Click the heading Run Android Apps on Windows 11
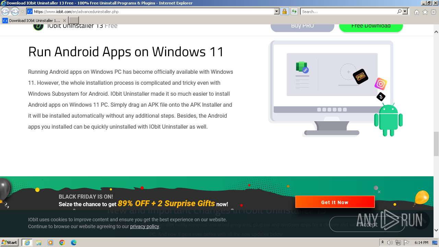439x247 pixels. tap(126, 52)
